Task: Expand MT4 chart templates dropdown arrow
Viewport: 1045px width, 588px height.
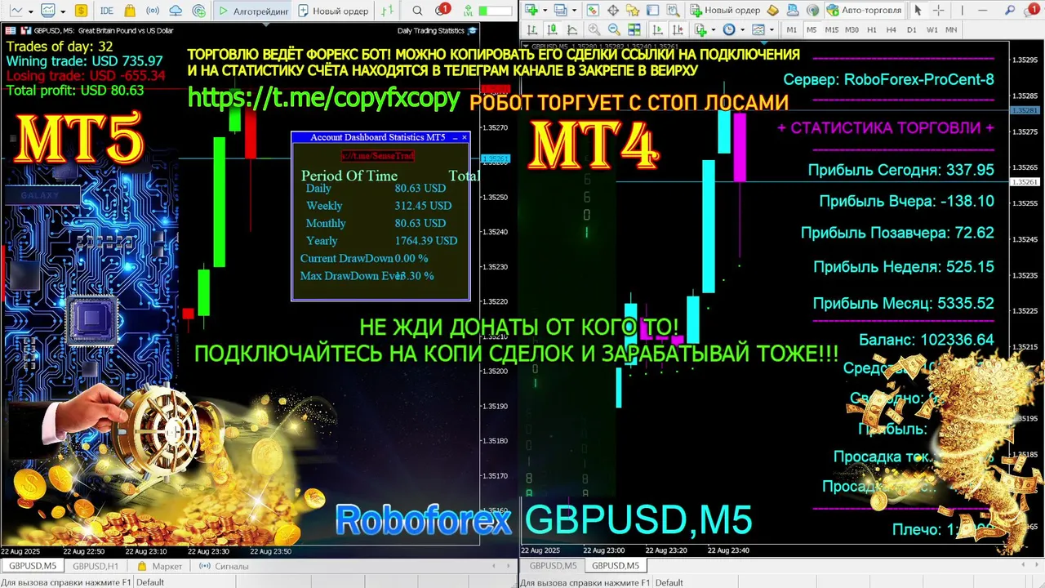Action: pyautogui.click(x=772, y=29)
